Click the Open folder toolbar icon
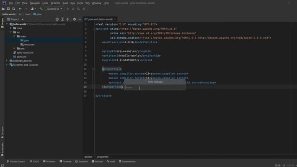Screen dimensions: 297x167 pyautogui.click(x=3, y=9)
